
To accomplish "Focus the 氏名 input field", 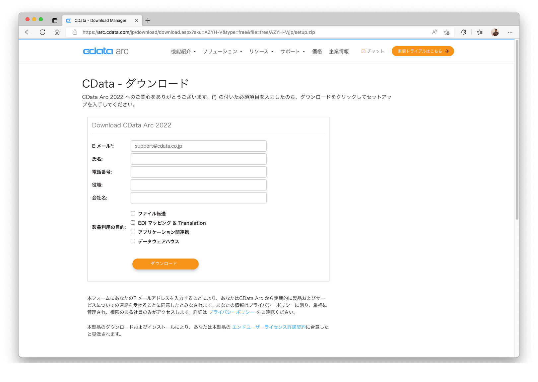I will click(x=198, y=159).
